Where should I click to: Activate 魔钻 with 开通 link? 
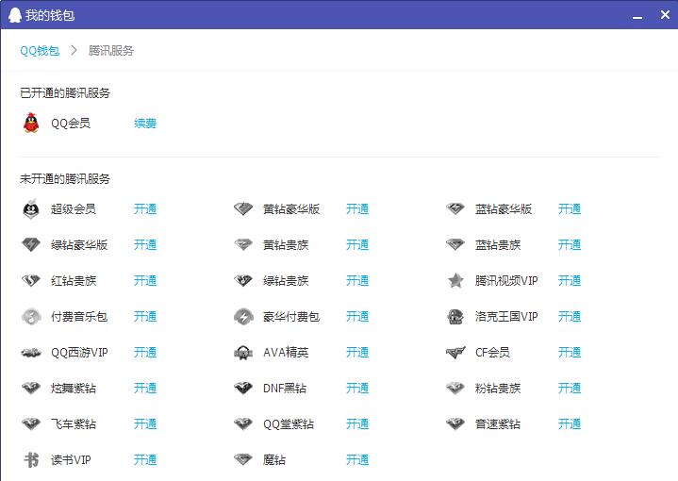357,460
